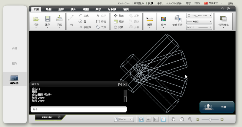Switch to the 共享 ribbon tab
Screen dimensions: 242x127
point(98,9)
